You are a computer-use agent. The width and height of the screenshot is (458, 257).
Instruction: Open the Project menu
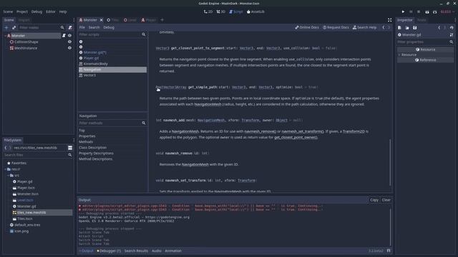22,11
